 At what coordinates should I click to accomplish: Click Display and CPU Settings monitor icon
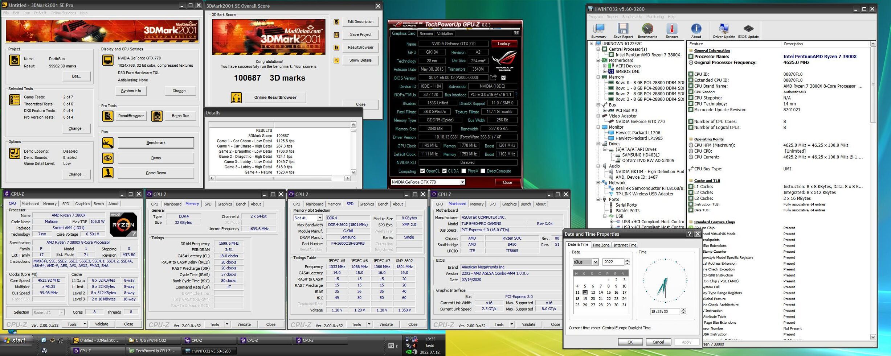[x=108, y=60]
